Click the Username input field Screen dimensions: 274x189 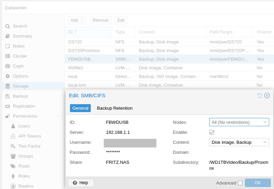(x=130, y=143)
